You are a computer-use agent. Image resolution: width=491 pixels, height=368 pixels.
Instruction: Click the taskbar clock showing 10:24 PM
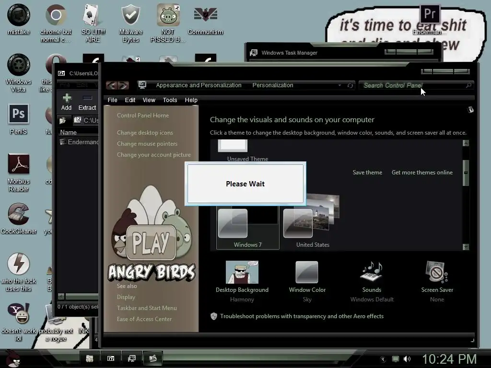449,359
